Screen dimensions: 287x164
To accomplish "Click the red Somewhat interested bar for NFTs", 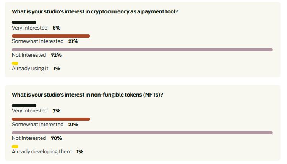I will tap(51, 119).
